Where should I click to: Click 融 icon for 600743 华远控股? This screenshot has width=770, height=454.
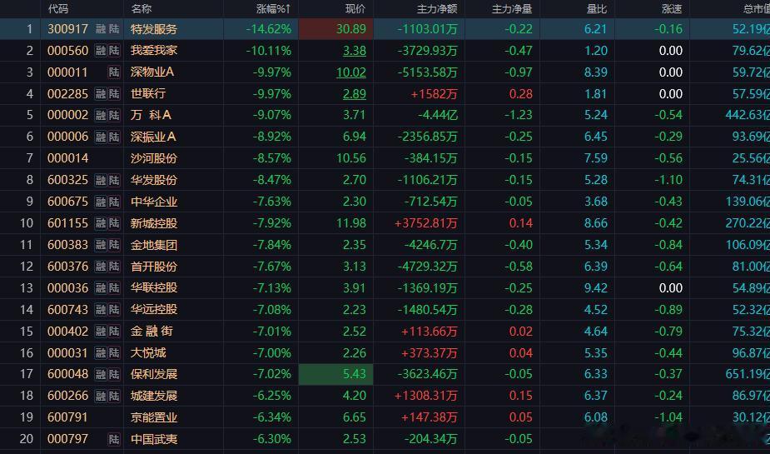(x=101, y=310)
